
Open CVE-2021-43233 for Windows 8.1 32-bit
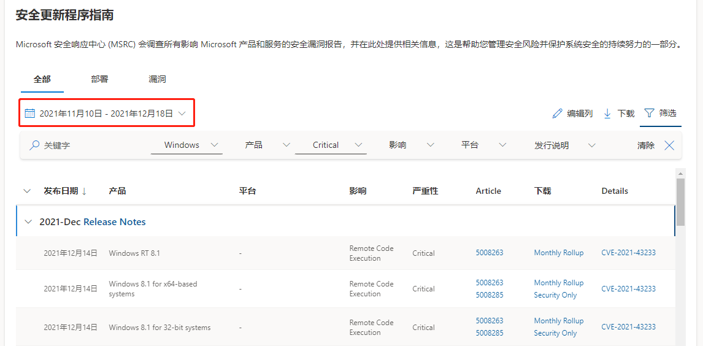point(629,327)
